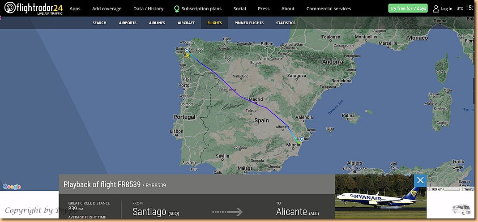Screen dimensions: 478x222
Task: Click the Zaragoza label on map
Action: [x=296, y=75]
